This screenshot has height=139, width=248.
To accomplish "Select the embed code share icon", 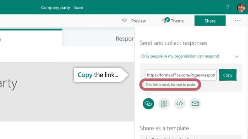I will click(179, 103).
